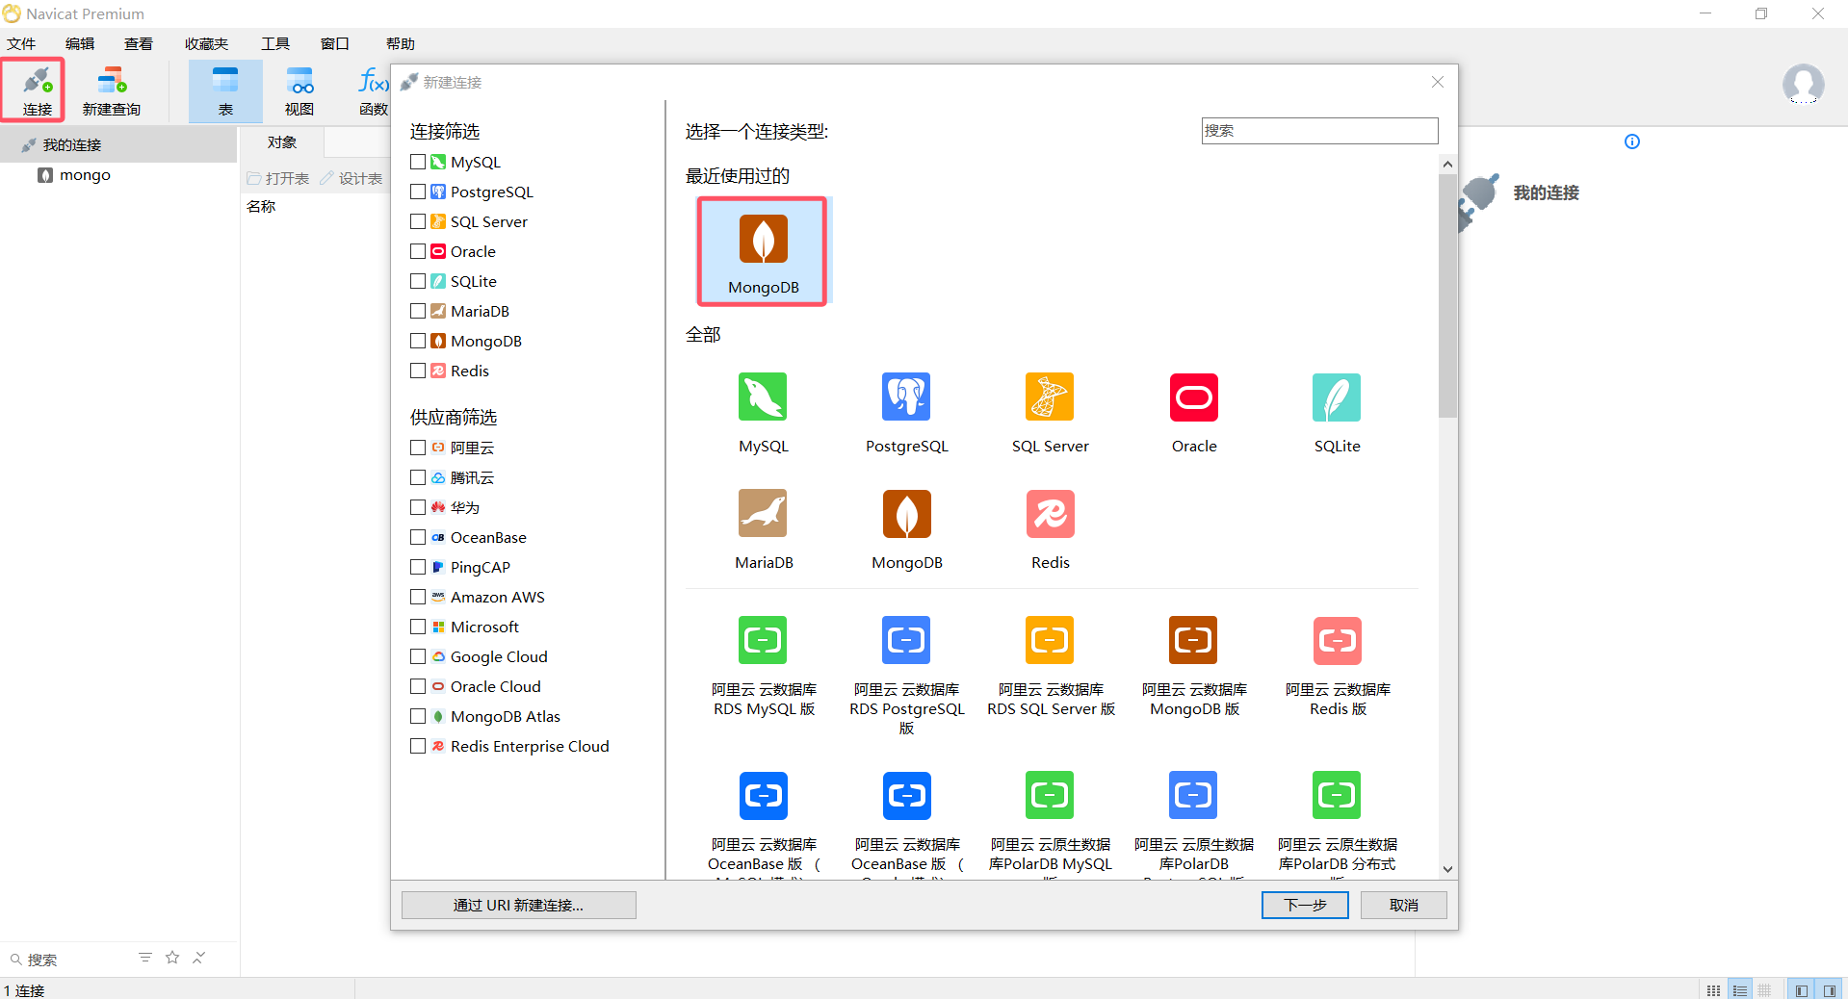The image size is (1848, 999).
Task: Select 阿里云 PolarDB 分布式 icon
Action: pyautogui.click(x=1337, y=795)
